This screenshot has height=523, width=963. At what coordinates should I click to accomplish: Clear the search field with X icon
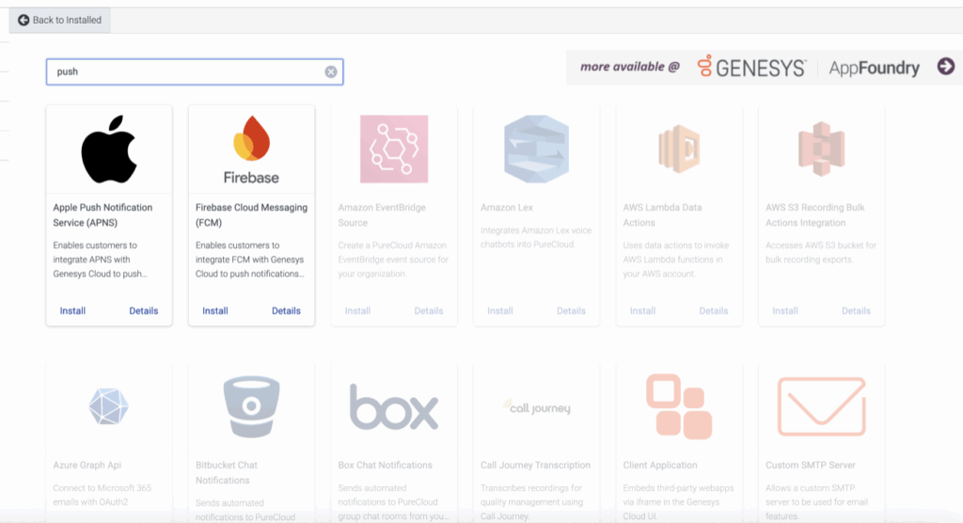[331, 71]
